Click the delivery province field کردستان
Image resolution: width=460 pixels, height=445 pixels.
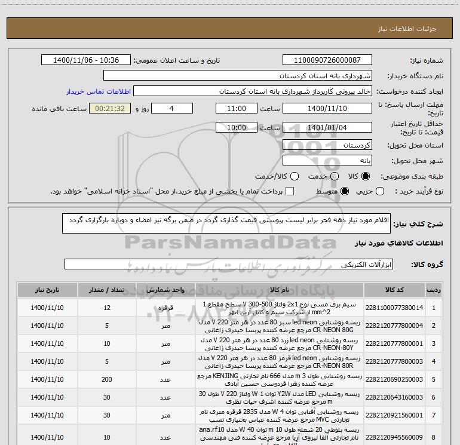[x=327, y=145]
